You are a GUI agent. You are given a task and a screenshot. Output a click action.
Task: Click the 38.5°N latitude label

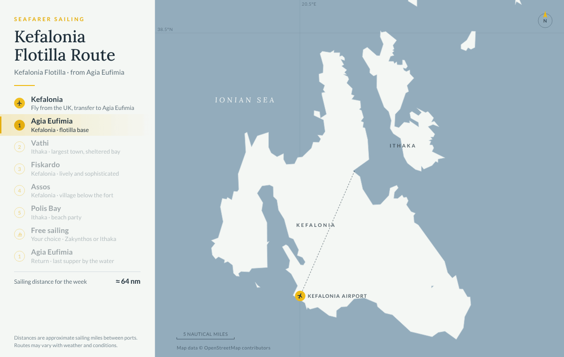click(x=165, y=29)
